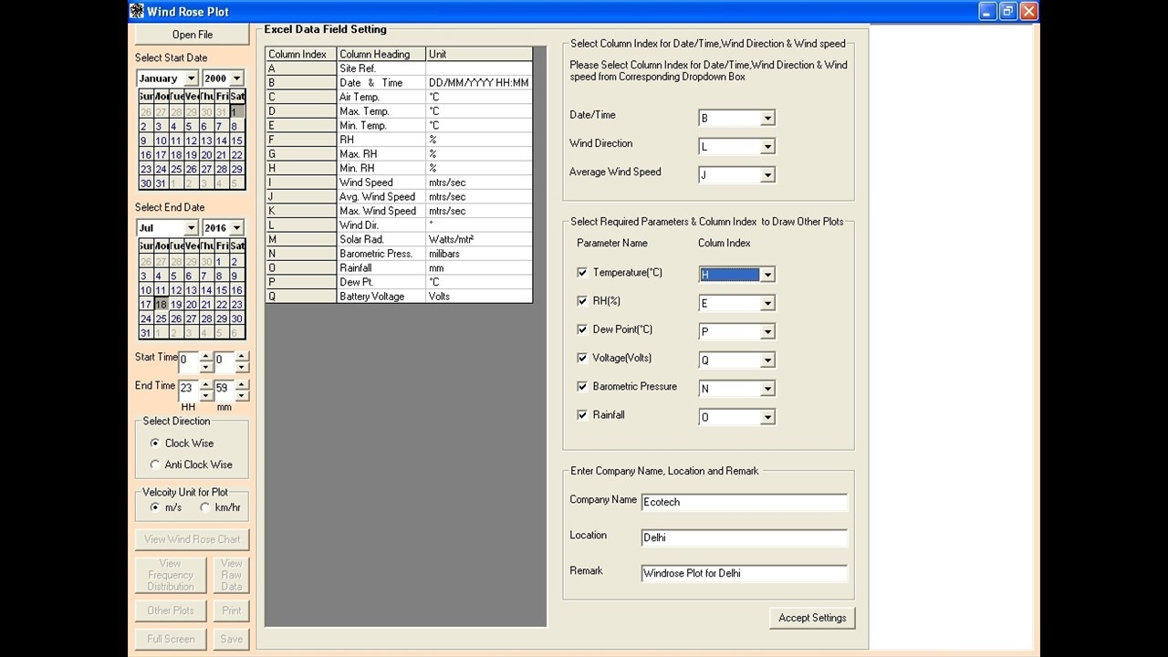Click the Accept Settings button
This screenshot has width=1168, height=657.
point(812,618)
